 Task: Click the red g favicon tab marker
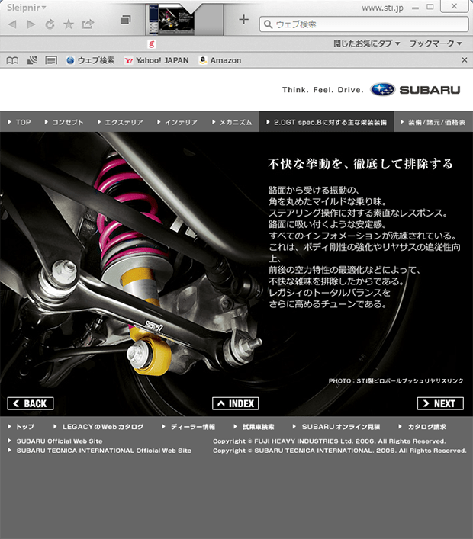click(x=151, y=44)
